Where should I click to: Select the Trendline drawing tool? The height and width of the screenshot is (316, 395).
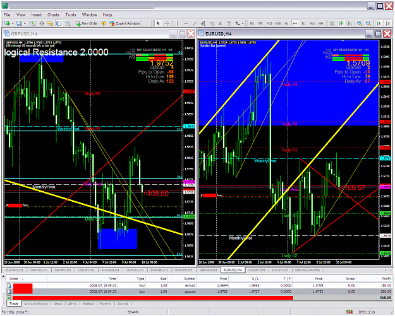[x=195, y=23]
